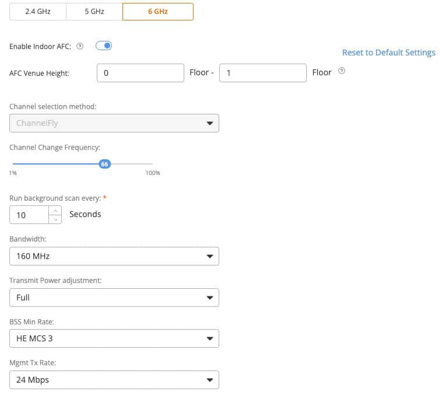Image resolution: width=442 pixels, height=395 pixels.
Task: Click background scan increment arrow
Action: point(55,211)
